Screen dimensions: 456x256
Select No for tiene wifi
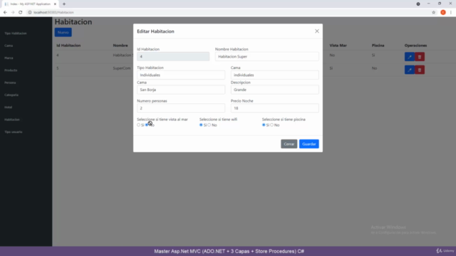tap(209, 125)
